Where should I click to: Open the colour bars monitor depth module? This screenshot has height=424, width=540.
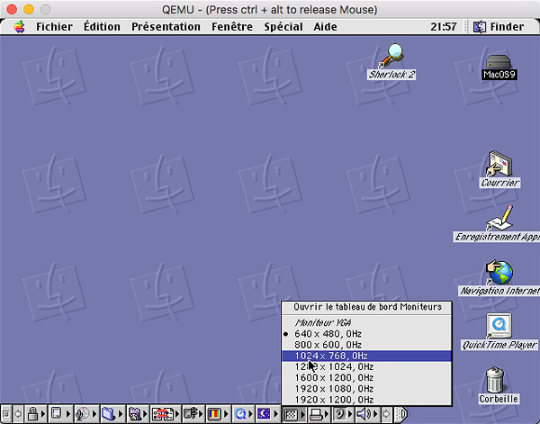217,413
